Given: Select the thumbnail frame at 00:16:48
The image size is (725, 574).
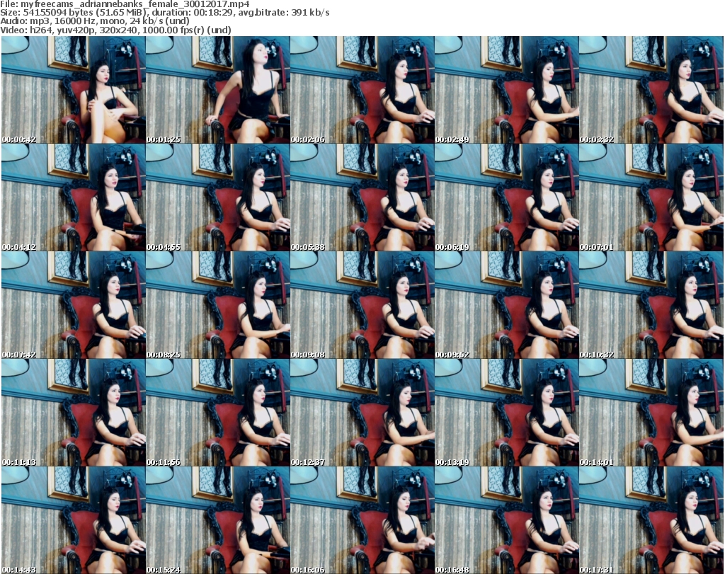Looking at the screenshot, I should [507, 520].
